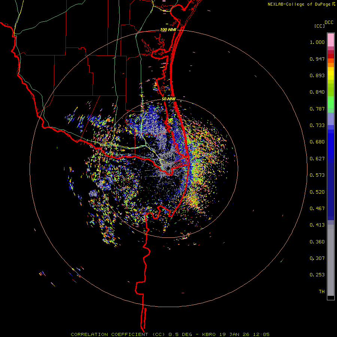Click the NEXLAB-College of DuPage credit text

[x=299, y=4]
